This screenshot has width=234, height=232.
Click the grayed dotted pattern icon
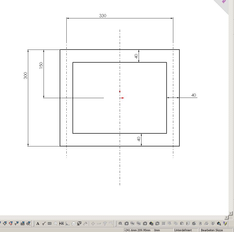(x=111, y=224)
